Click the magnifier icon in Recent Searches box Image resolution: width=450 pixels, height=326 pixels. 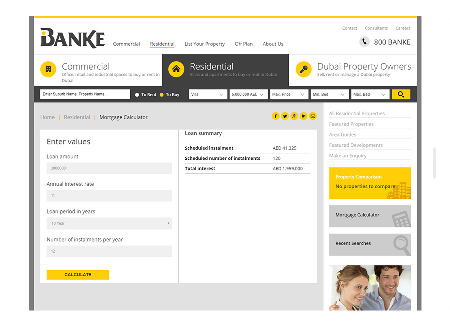[x=402, y=245]
